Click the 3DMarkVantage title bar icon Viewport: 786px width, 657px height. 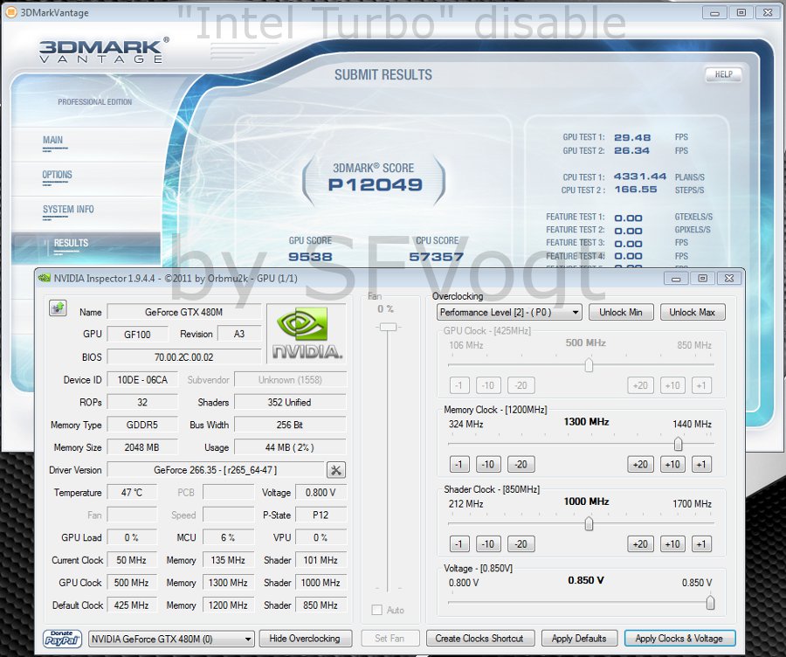[10, 12]
